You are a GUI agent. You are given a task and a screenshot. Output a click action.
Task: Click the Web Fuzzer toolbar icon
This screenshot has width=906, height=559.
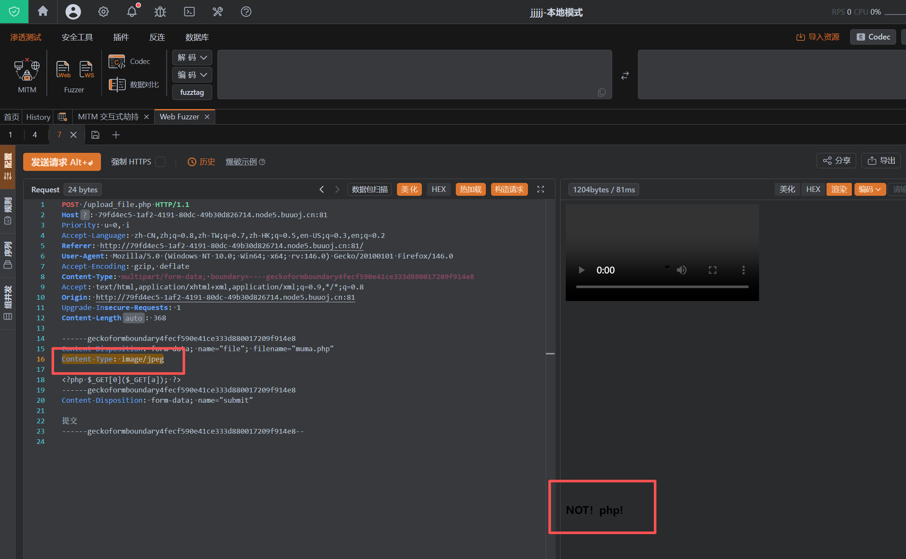63,69
